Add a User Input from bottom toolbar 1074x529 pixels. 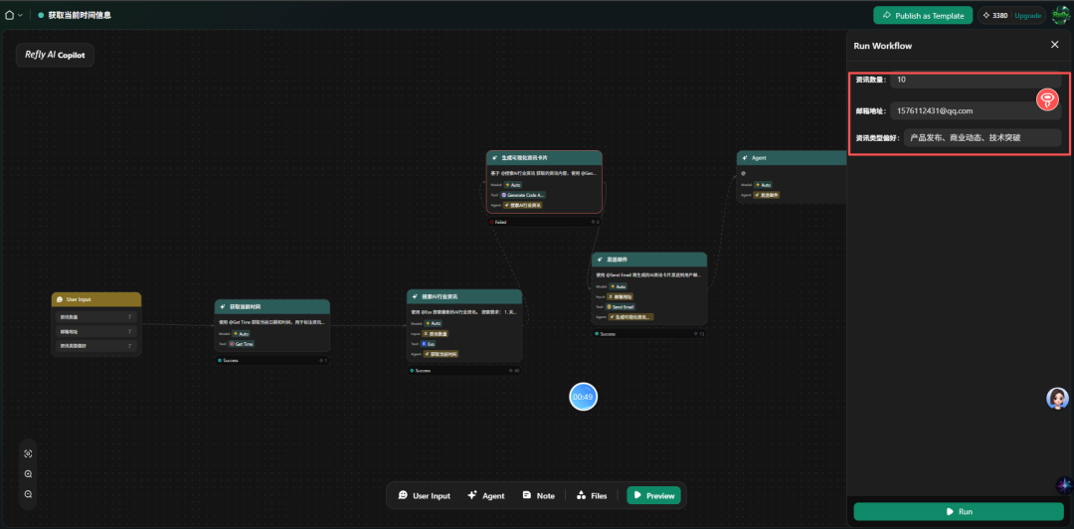tap(425, 495)
